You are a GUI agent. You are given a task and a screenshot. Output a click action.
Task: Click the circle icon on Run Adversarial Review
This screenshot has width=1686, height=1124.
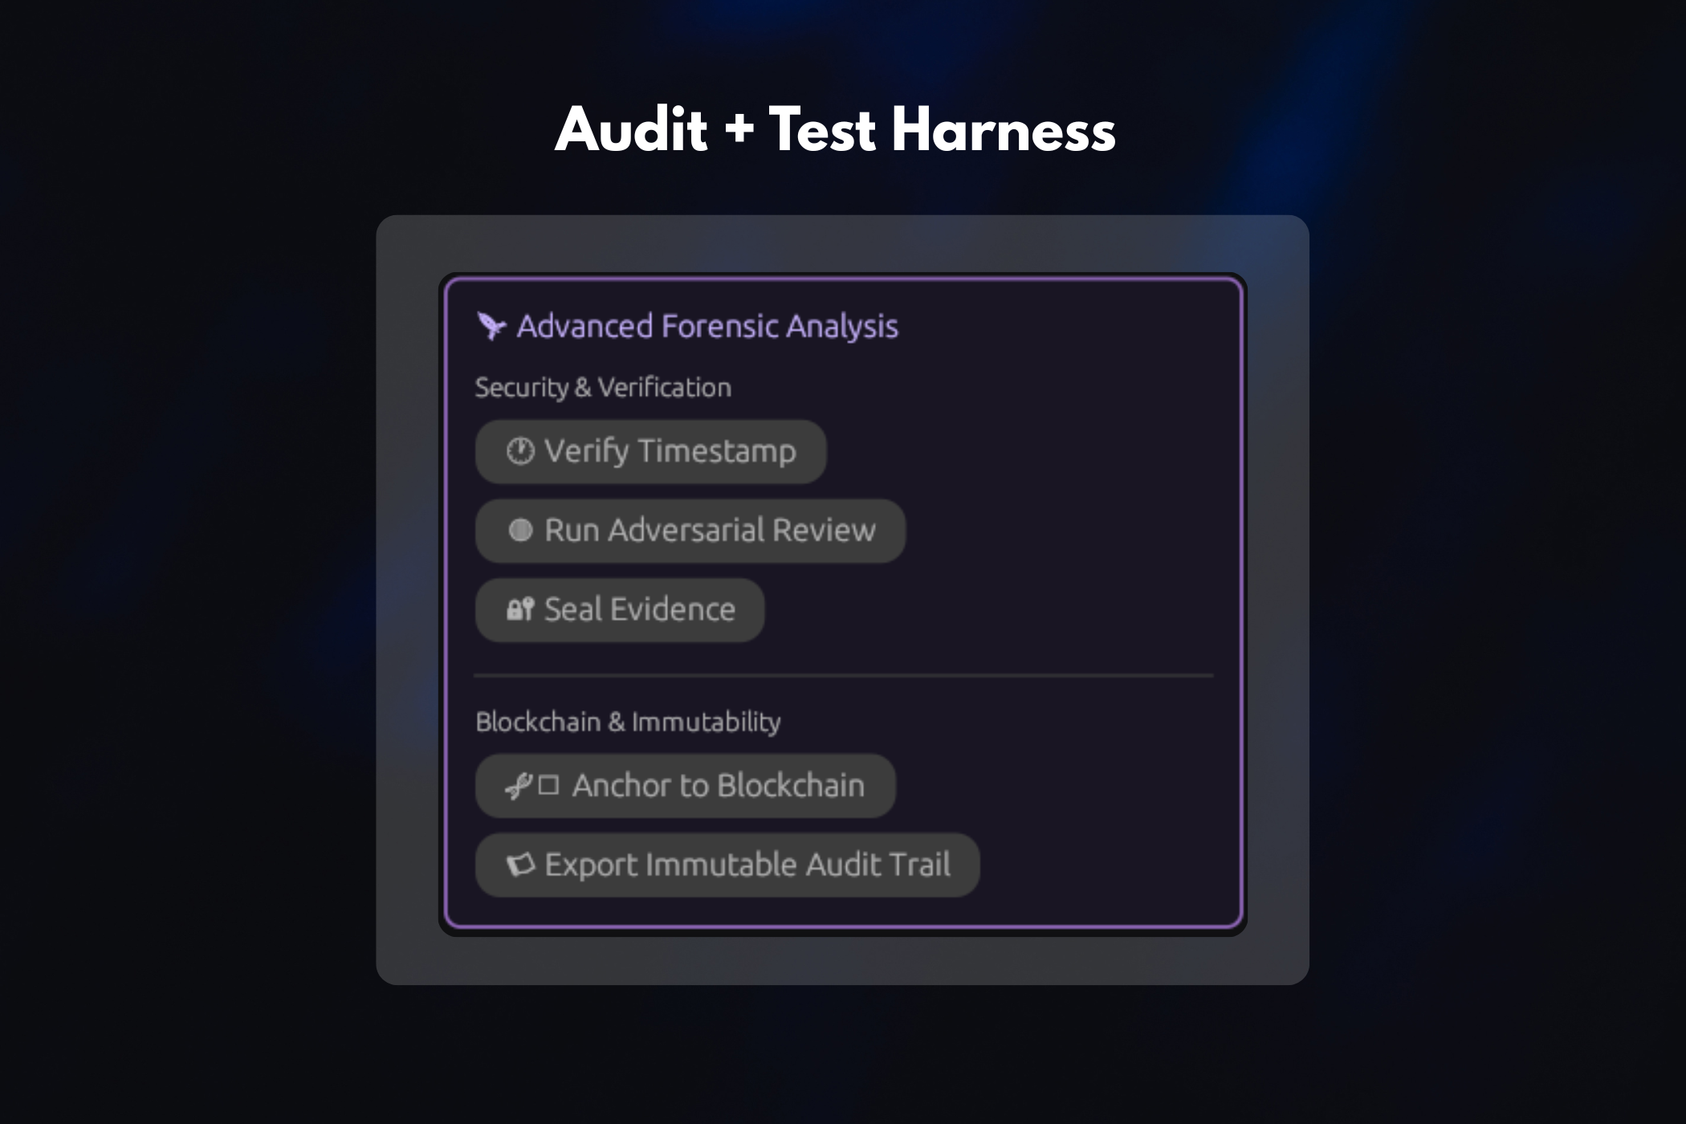coord(520,531)
